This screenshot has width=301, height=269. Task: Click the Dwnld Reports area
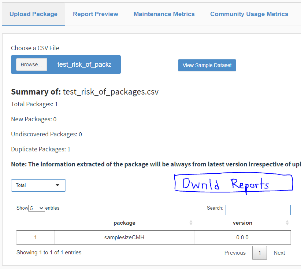233,182
